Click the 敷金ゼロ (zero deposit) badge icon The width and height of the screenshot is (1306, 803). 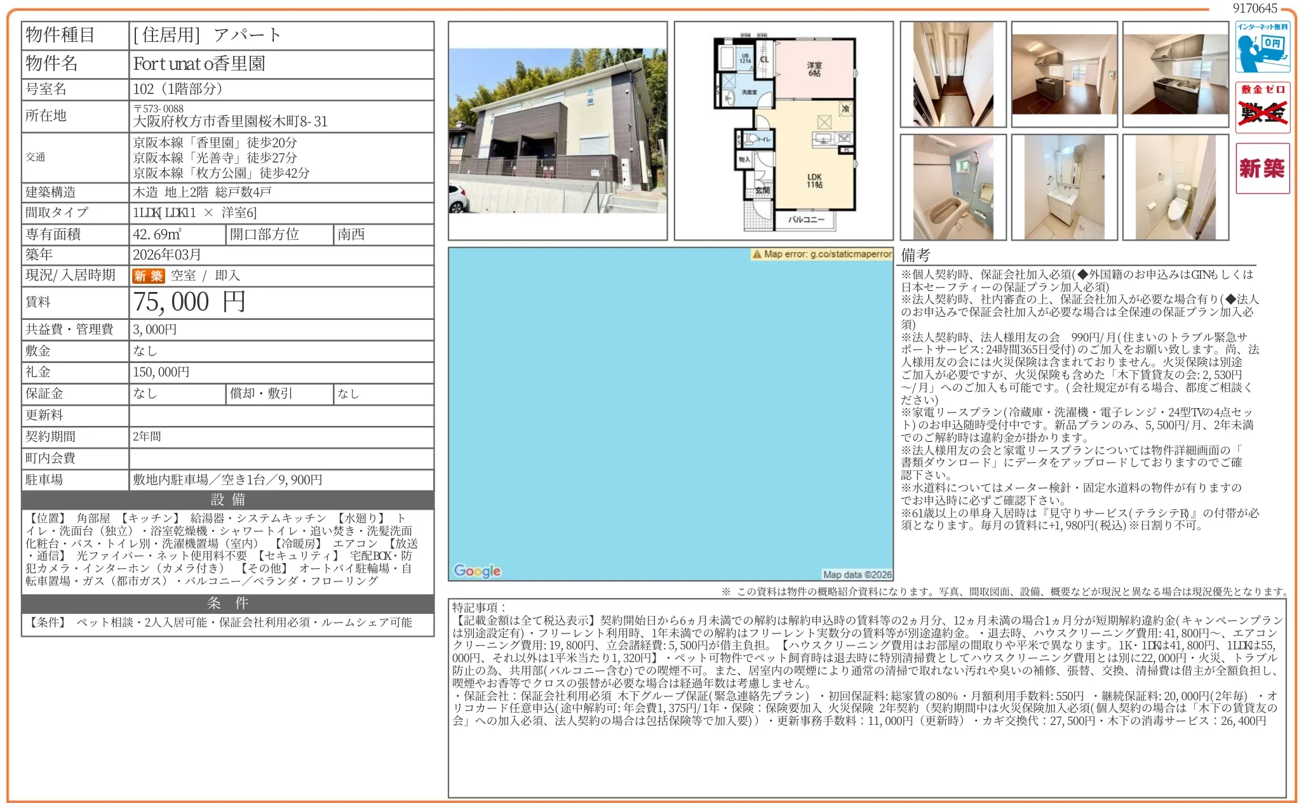[x=1262, y=107]
